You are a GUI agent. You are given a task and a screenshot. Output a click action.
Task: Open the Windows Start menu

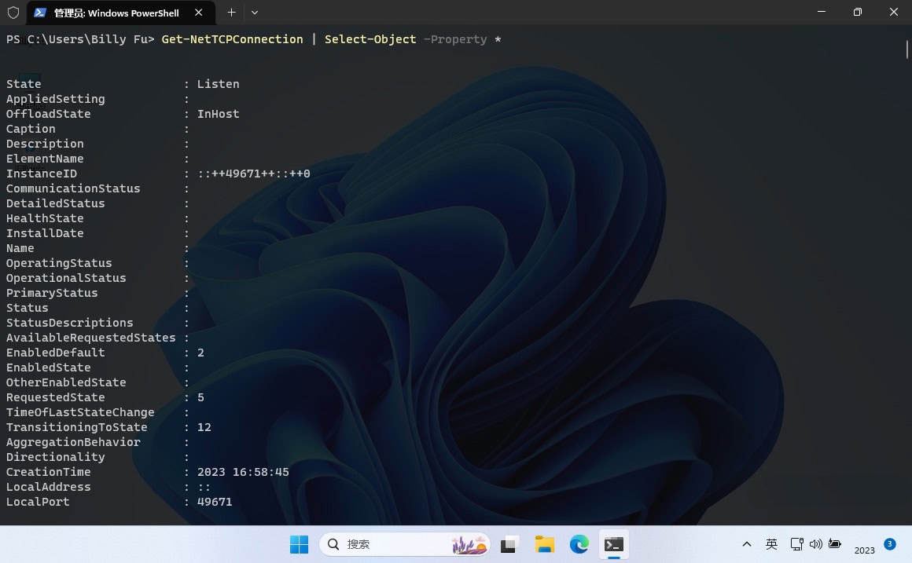[x=300, y=544]
